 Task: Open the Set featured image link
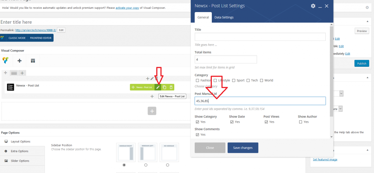pos(325,159)
